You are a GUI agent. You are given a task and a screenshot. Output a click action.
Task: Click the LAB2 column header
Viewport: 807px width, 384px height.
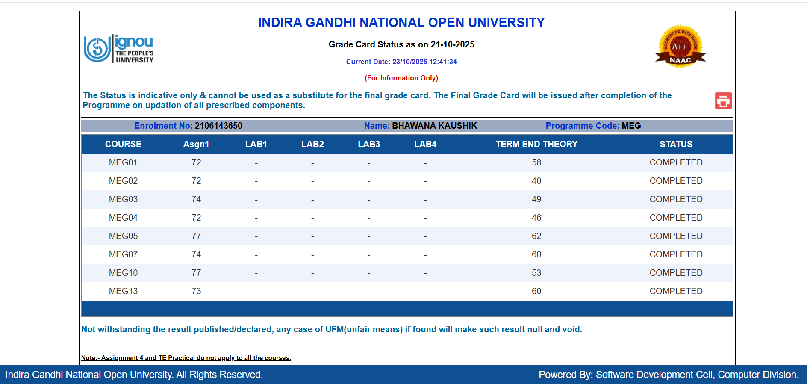tap(312, 144)
